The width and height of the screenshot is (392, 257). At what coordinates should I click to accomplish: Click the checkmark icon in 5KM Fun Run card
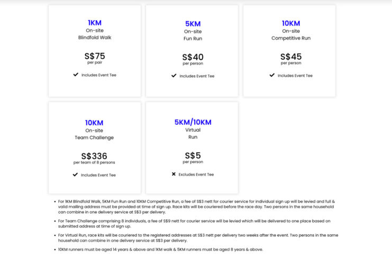174,76
